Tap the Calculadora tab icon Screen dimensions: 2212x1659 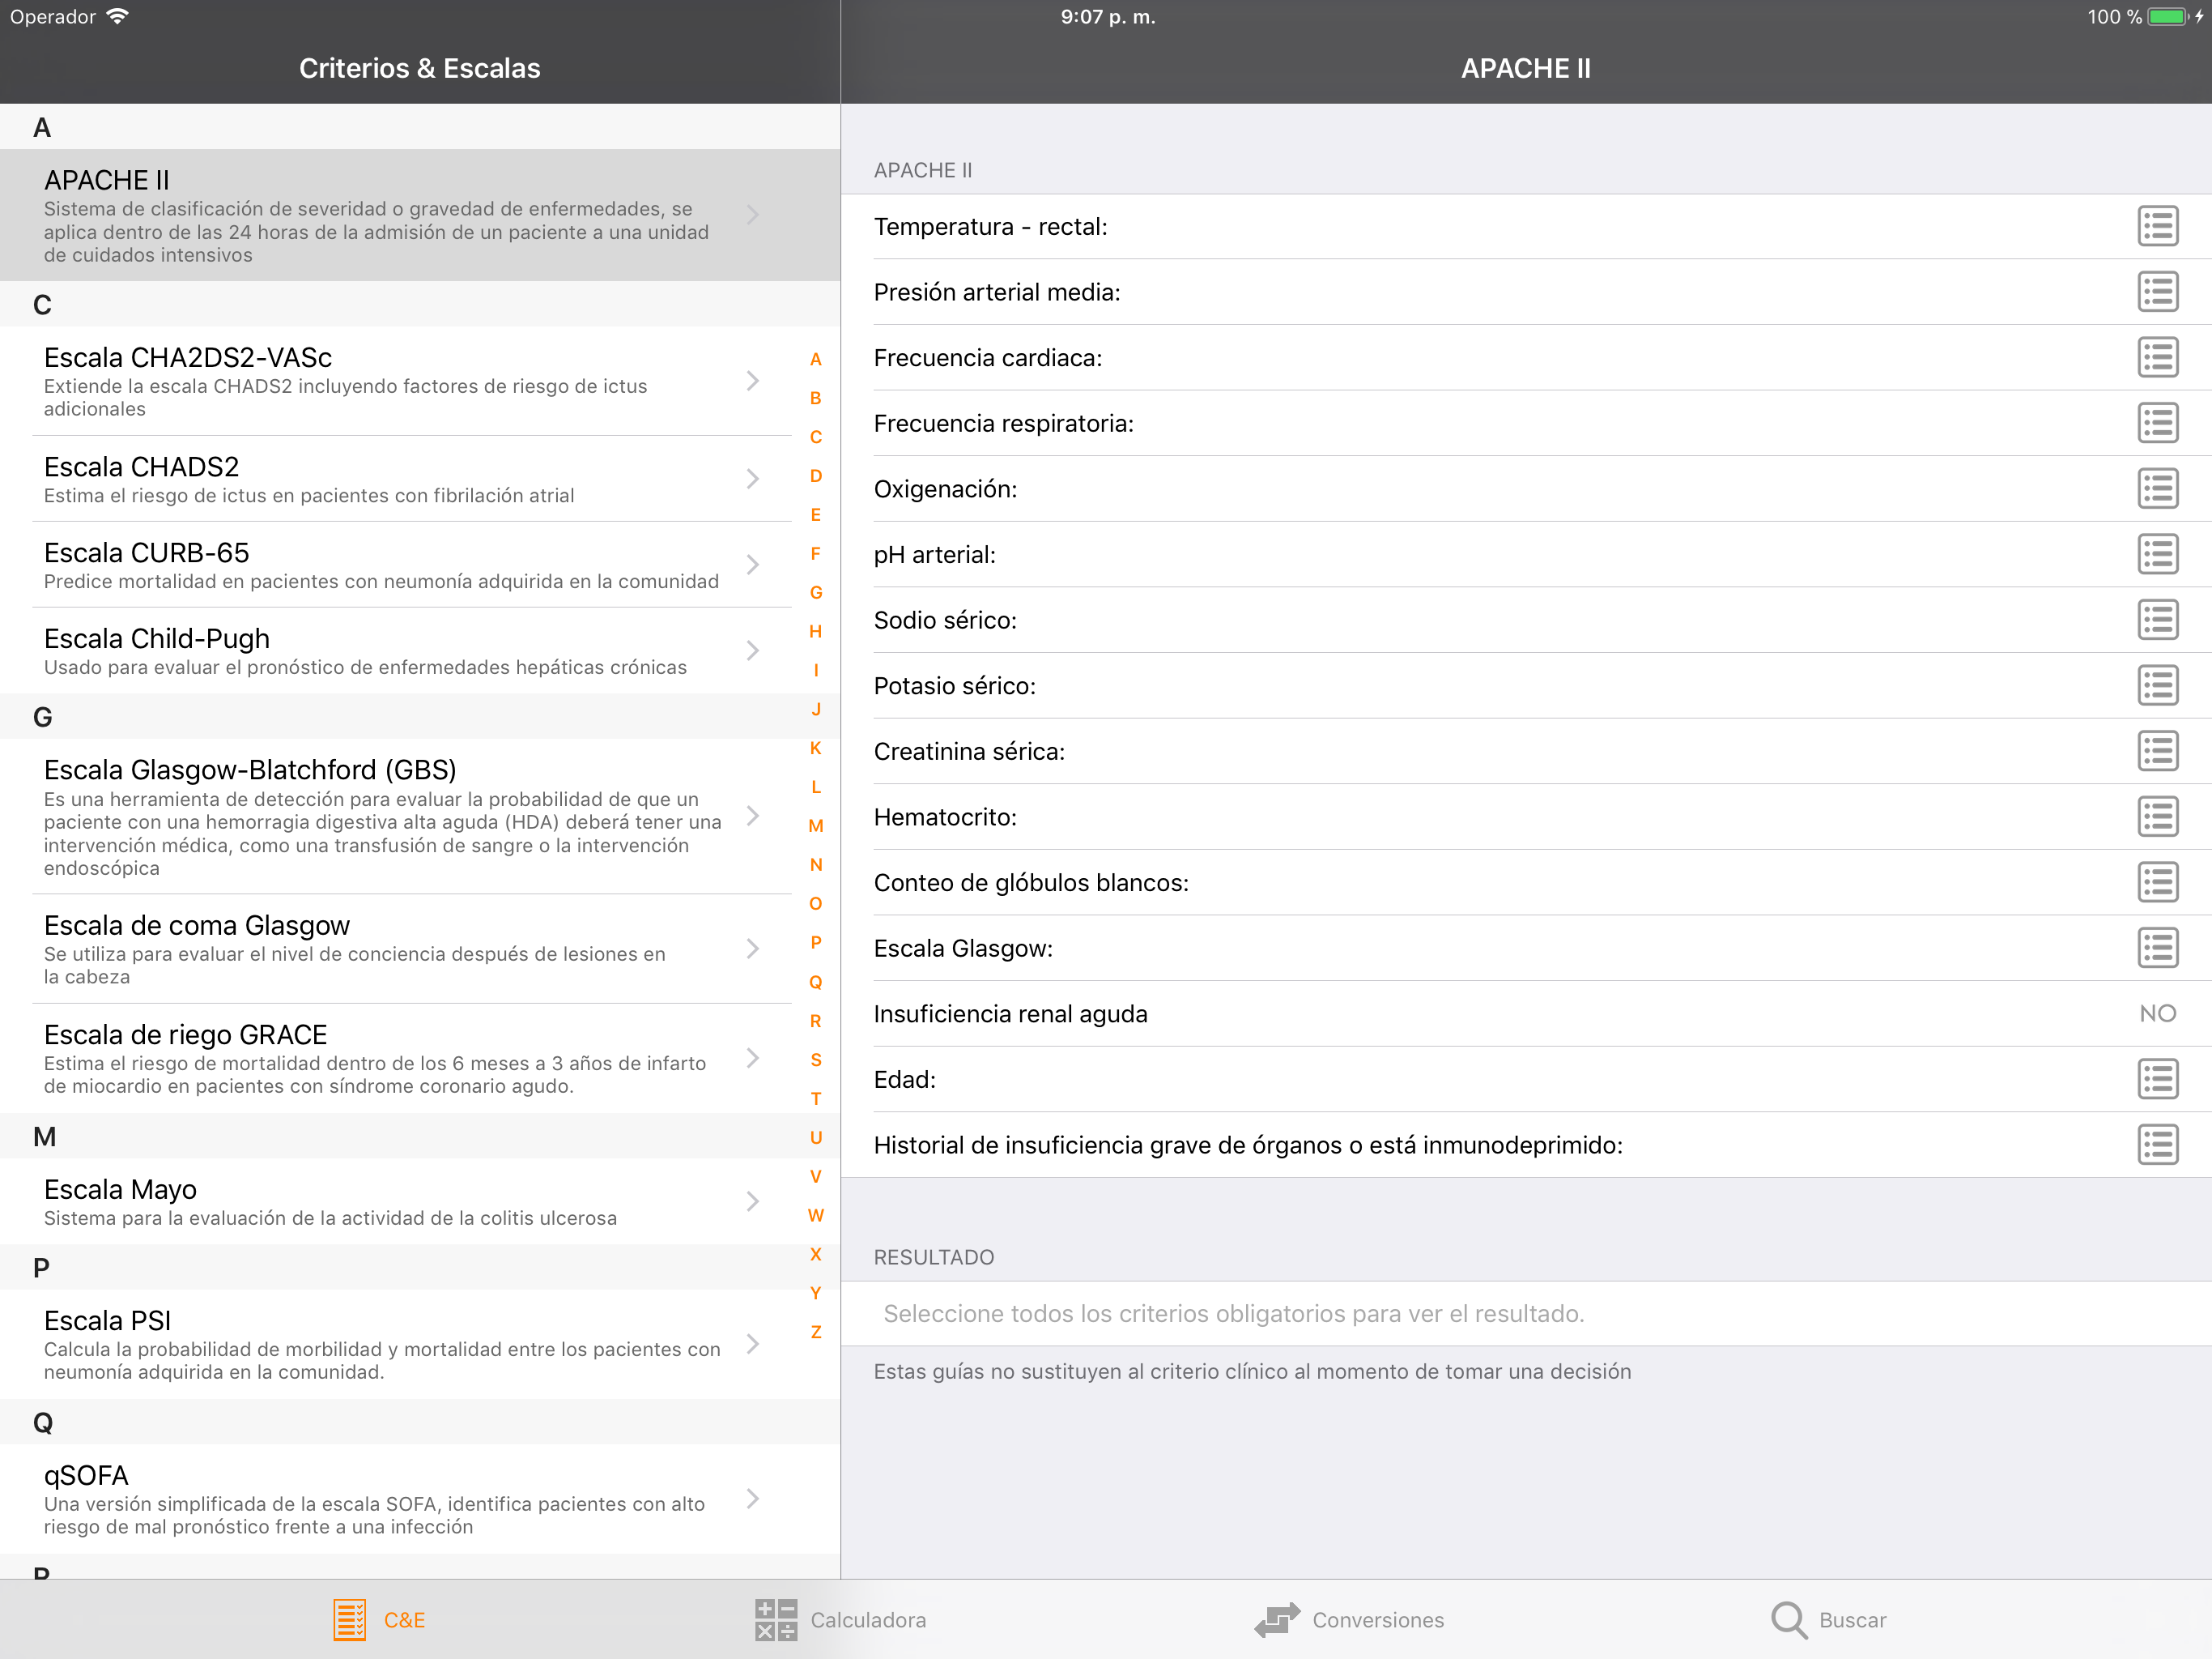coord(776,1620)
